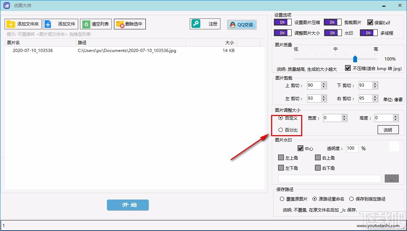Increase the 宽度 value using its stepper
Screen dimensions: 407x231
coord(344,116)
